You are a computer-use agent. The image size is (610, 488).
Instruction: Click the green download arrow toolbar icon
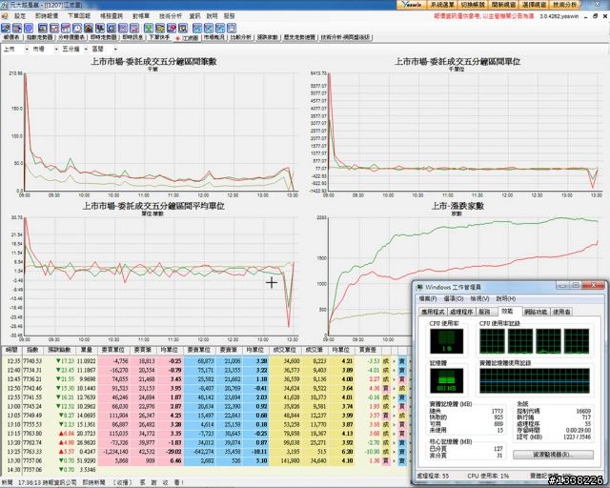tap(149, 28)
